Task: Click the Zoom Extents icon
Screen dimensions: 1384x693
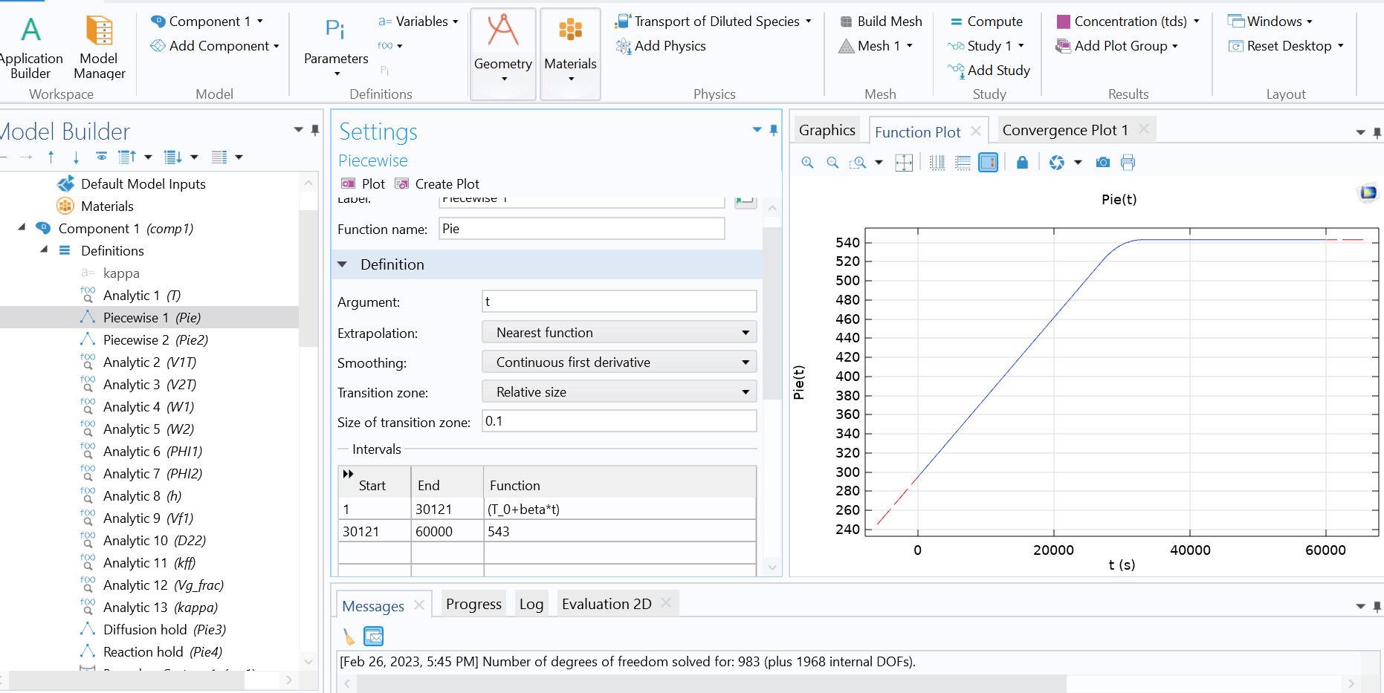Action: 904,163
